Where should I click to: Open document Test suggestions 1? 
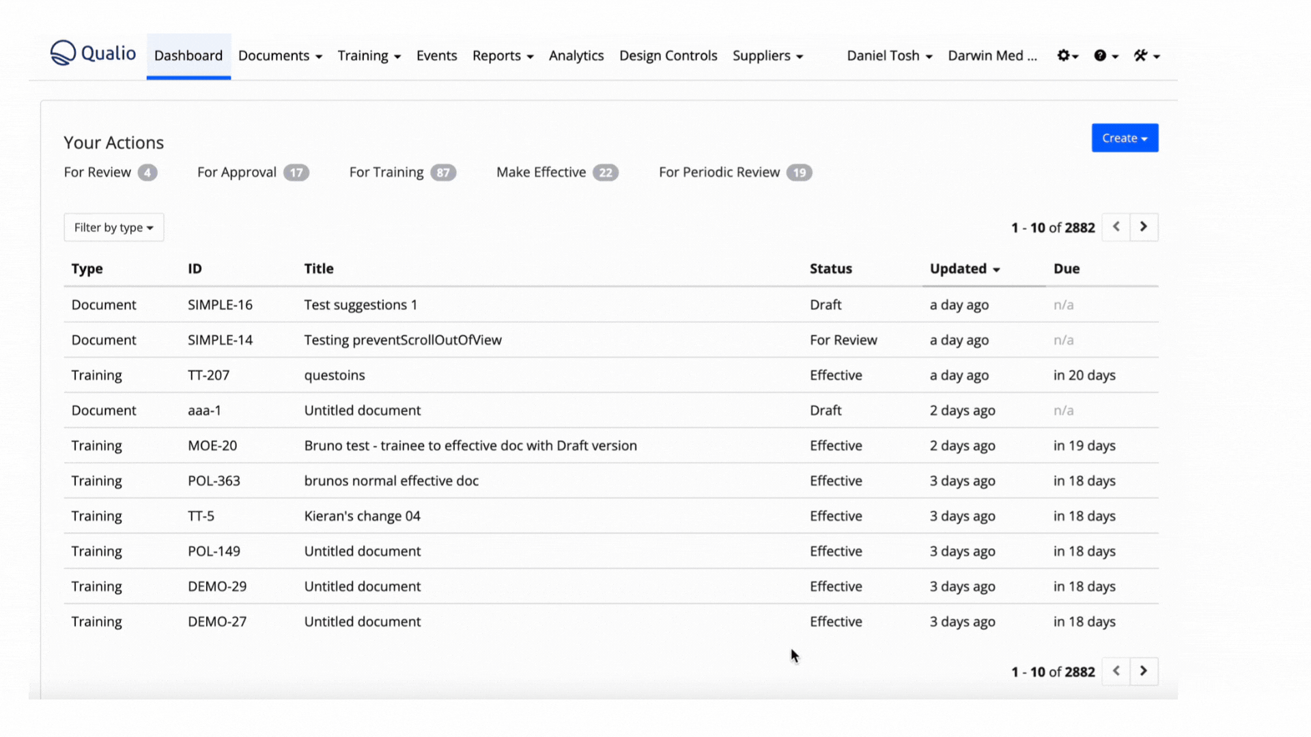pyautogui.click(x=361, y=305)
